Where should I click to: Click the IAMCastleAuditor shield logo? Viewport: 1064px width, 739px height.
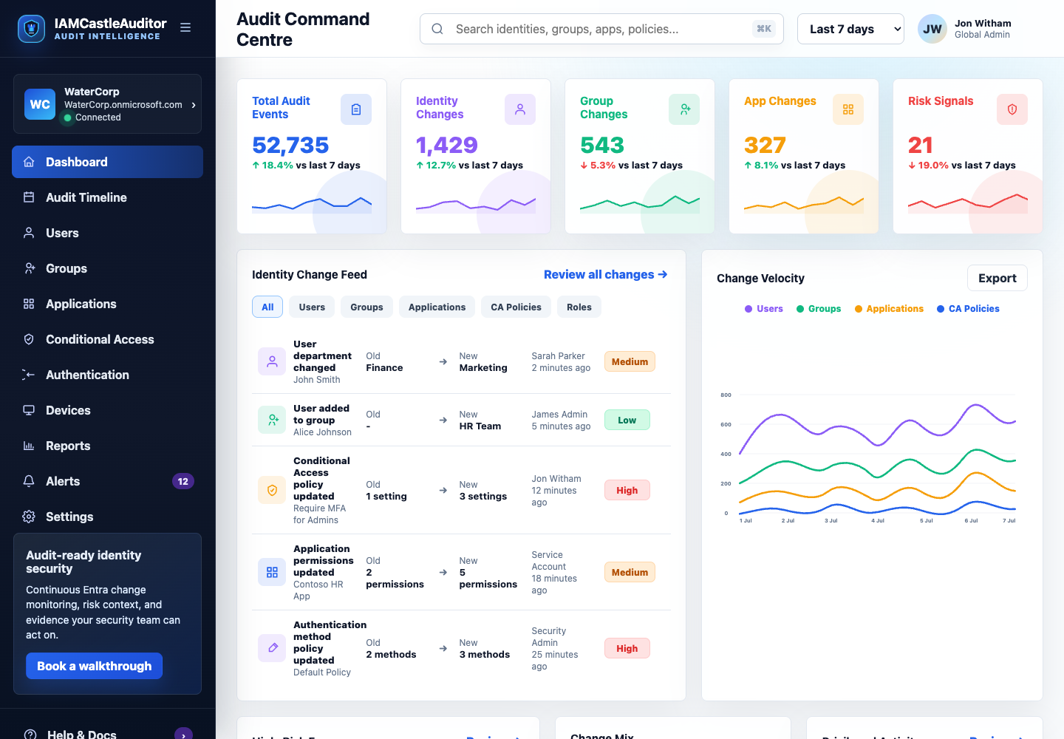click(x=31, y=29)
